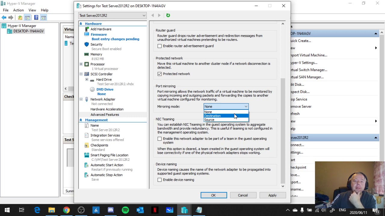This screenshot has height=216, width=385.
Task: Click the Network Adapter icon
Action: 87,99
